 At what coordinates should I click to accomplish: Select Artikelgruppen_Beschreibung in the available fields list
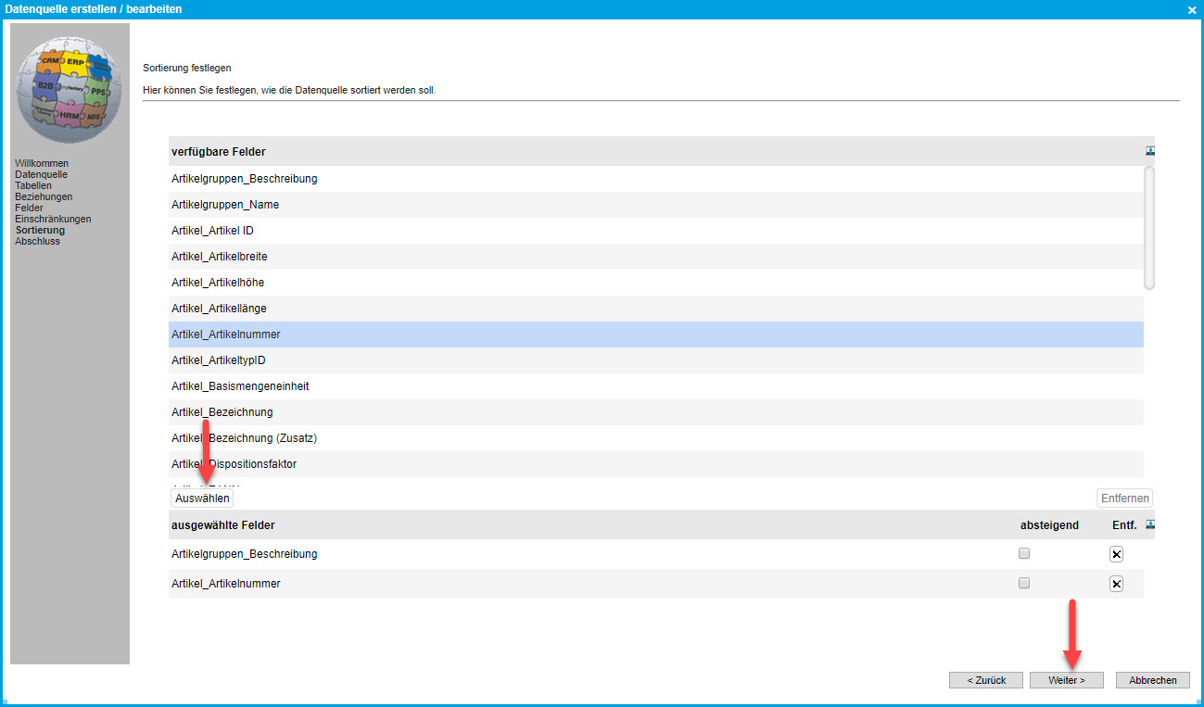(x=656, y=179)
